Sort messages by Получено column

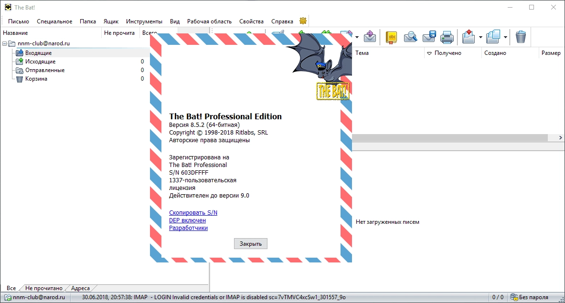click(453, 53)
